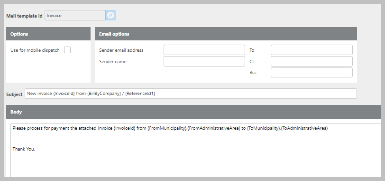Click the Sender name label

pos(113,61)
